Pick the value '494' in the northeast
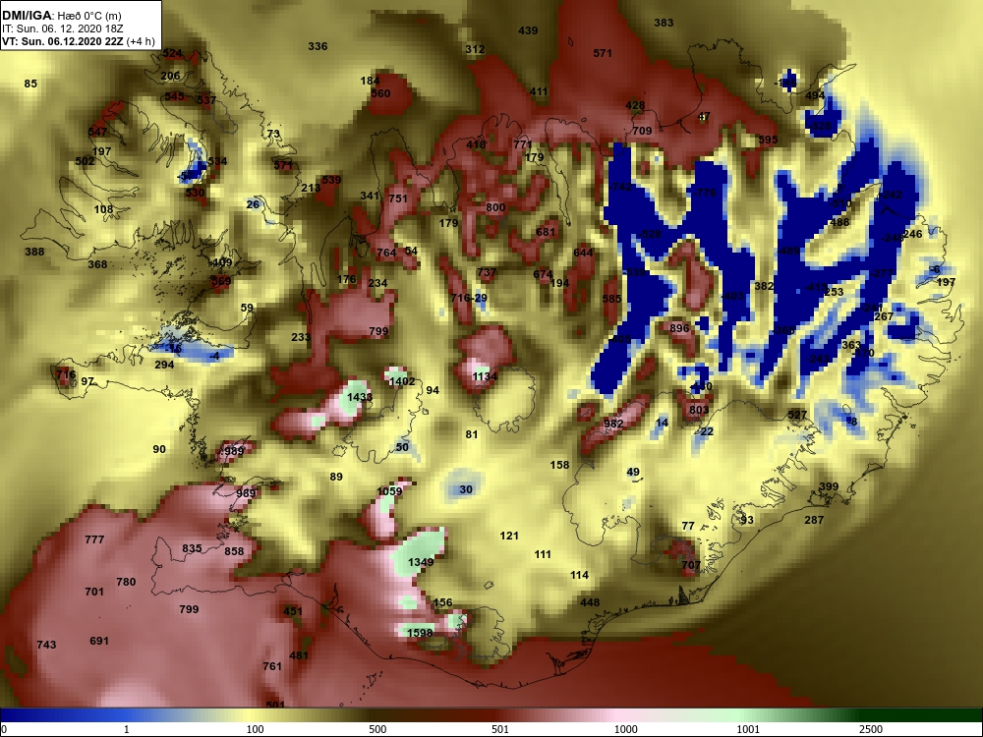This screenshot has height=737, width=983. [815, 96]
